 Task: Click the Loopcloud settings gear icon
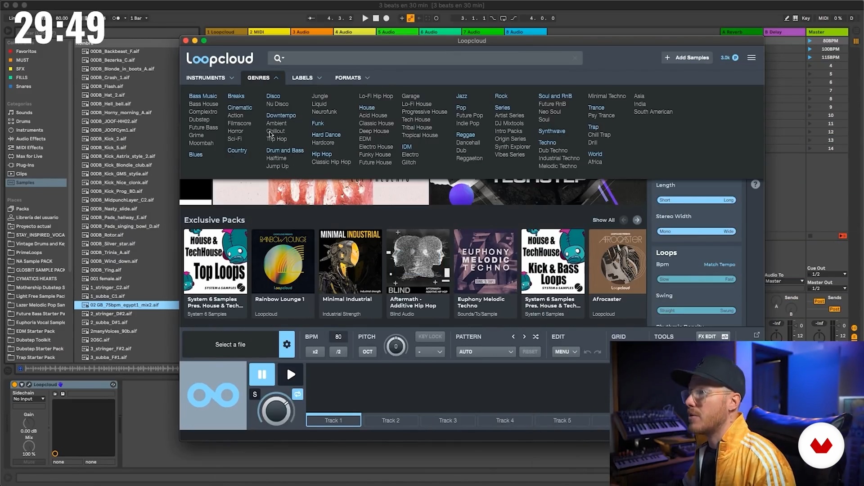[287, 344]
